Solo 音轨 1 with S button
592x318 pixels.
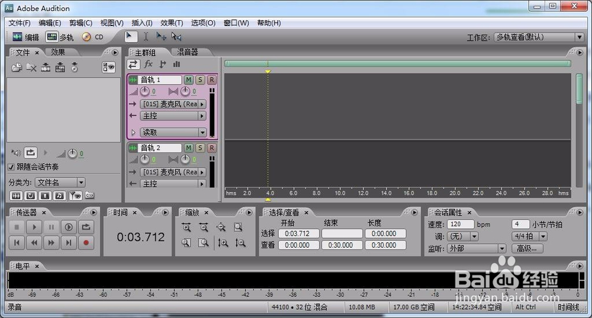[x=200, y=80]
